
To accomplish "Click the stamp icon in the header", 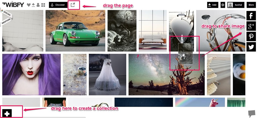I will (x=38, y=5).
